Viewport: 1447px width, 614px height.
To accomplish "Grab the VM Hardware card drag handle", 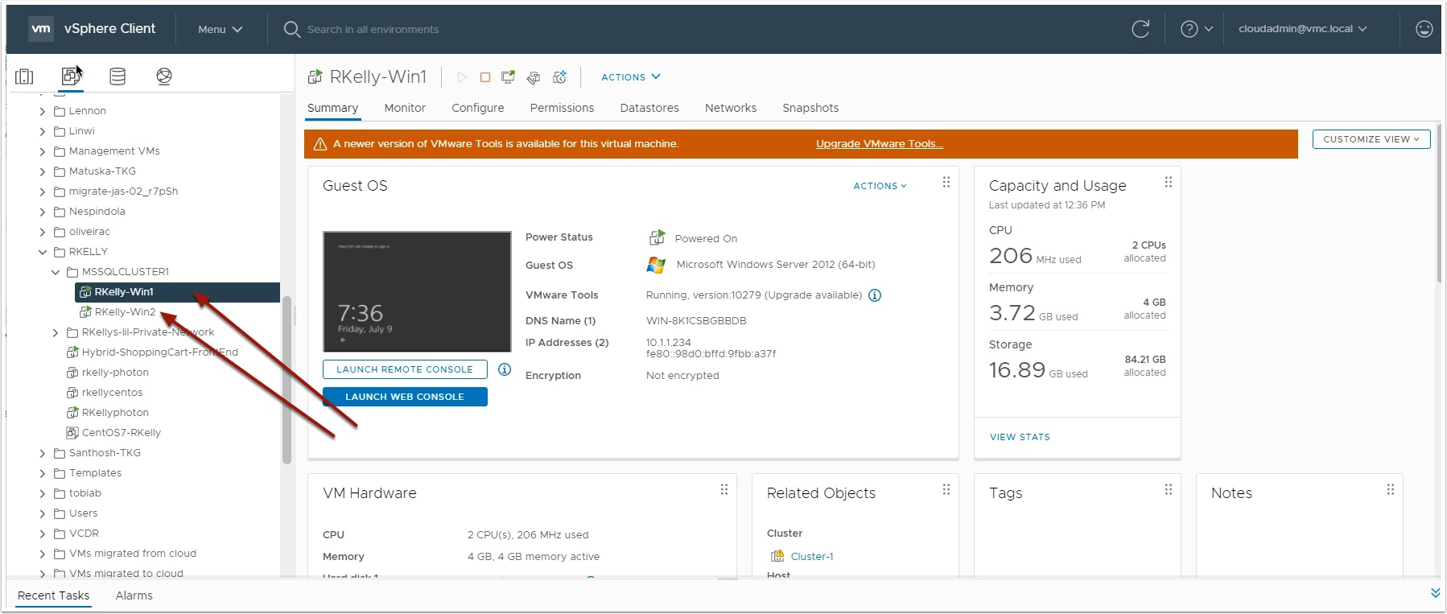I will (724, 489).
